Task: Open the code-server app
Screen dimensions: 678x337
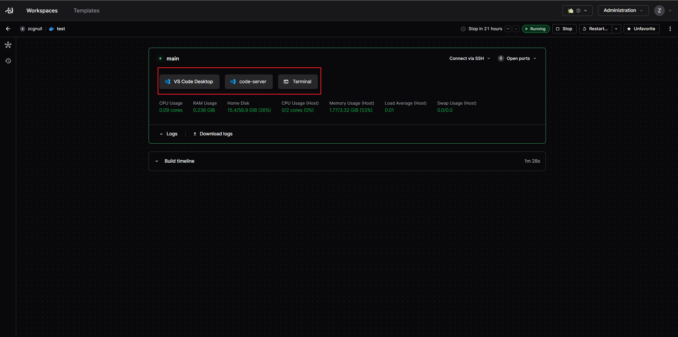Action: [x=248, y=82]
